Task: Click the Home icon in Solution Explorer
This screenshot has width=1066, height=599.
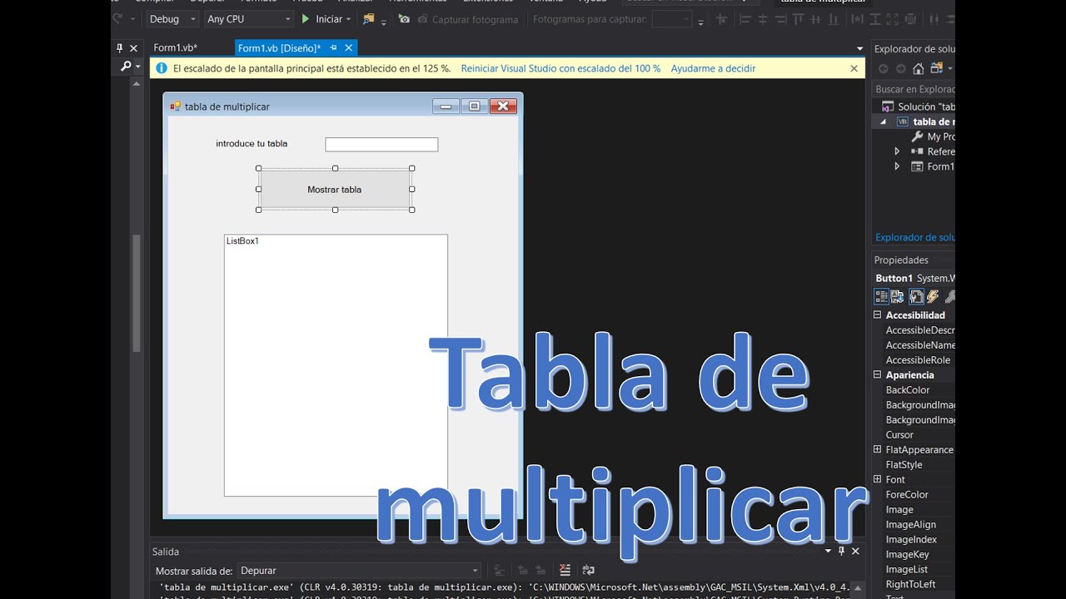Action: [918, 68]
